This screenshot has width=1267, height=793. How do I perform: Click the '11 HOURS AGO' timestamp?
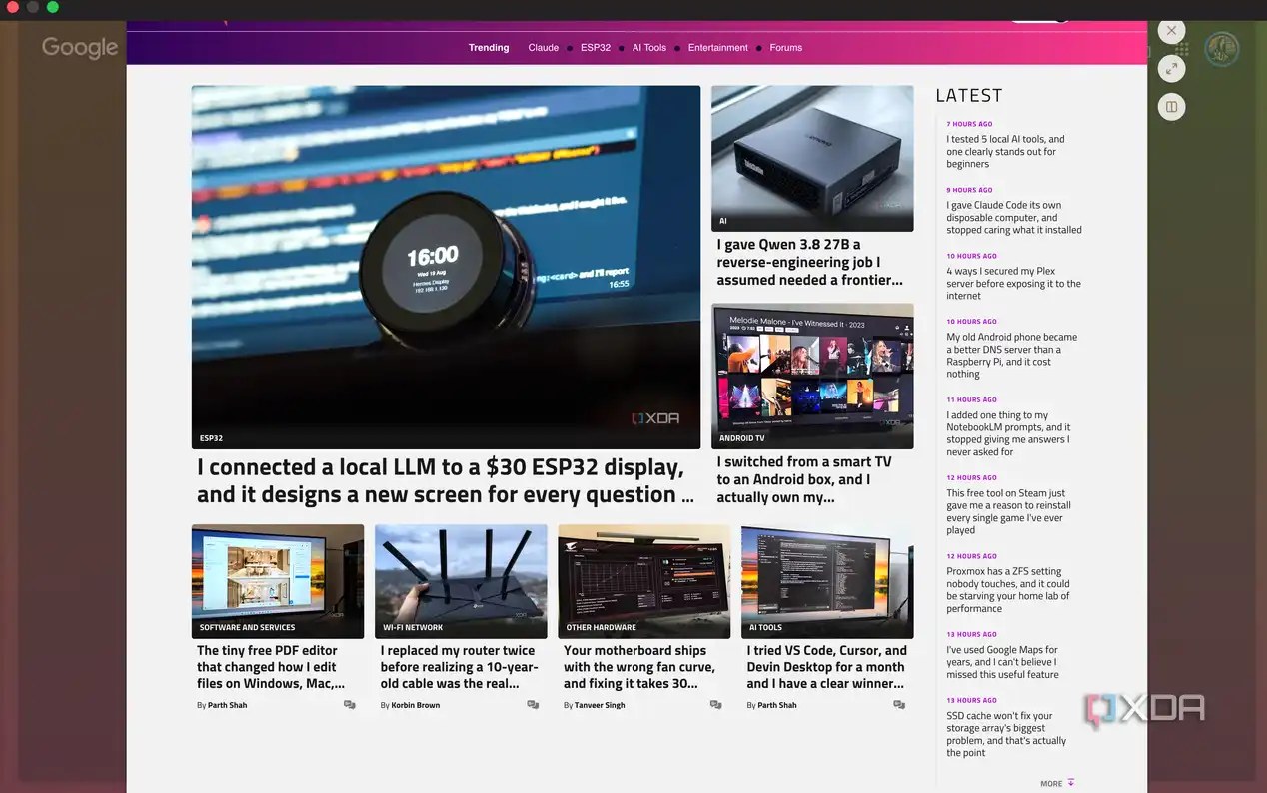point(972,399)
